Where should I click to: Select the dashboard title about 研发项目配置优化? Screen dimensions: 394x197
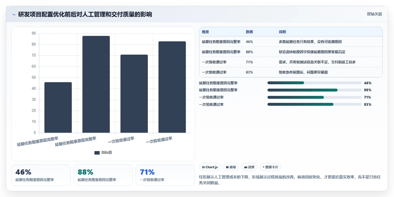tap(85, 14)
